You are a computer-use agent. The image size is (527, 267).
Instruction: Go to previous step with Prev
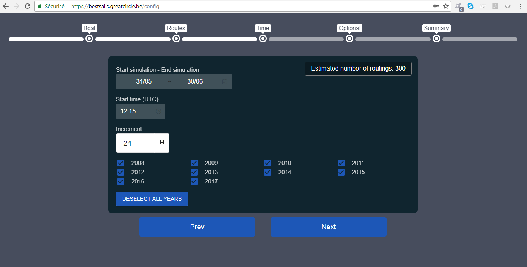tap(197, 227)
